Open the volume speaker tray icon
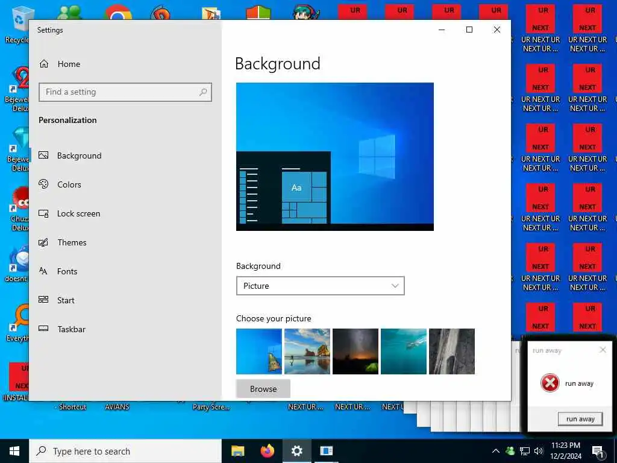Viewport: 617px width, 463px height. pos(539,451)
